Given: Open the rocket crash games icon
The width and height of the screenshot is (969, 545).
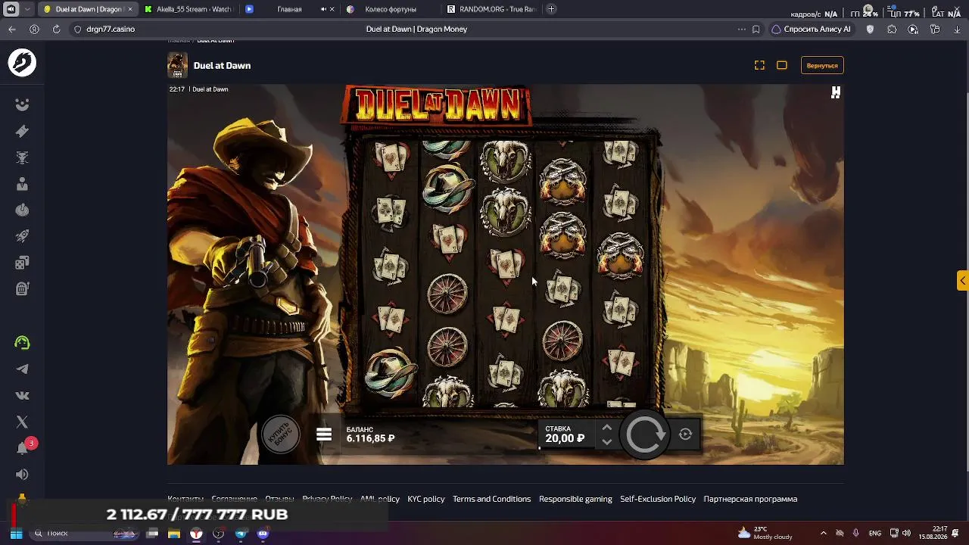Looking at the screenshot, I should (22, 236).
